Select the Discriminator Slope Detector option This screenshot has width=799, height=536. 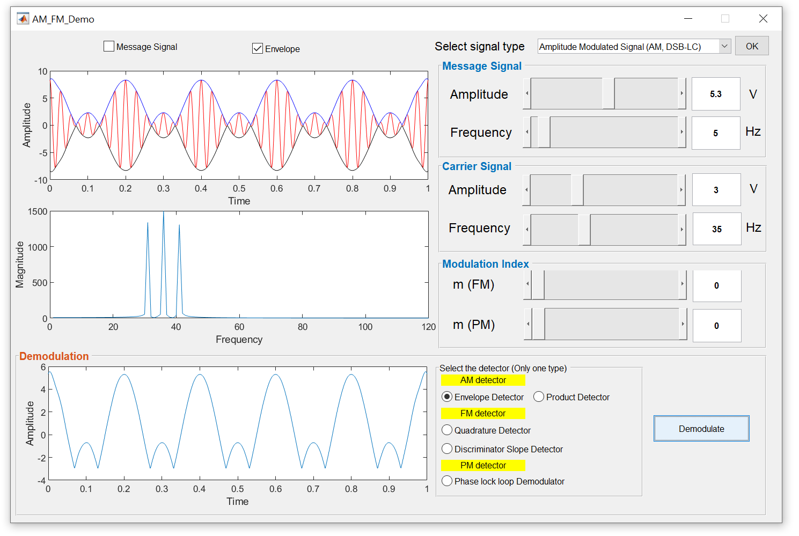coord(447,449)
